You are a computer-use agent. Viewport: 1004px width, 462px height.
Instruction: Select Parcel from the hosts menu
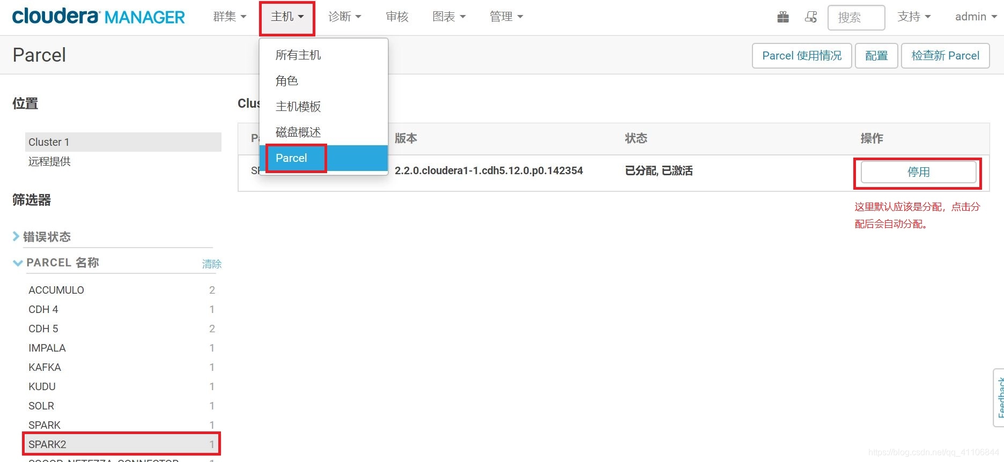pos(323,158)
